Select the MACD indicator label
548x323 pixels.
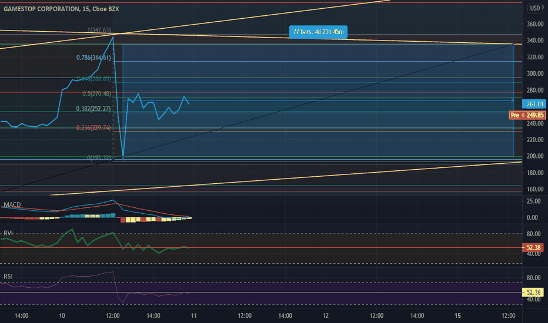point(12,204)
